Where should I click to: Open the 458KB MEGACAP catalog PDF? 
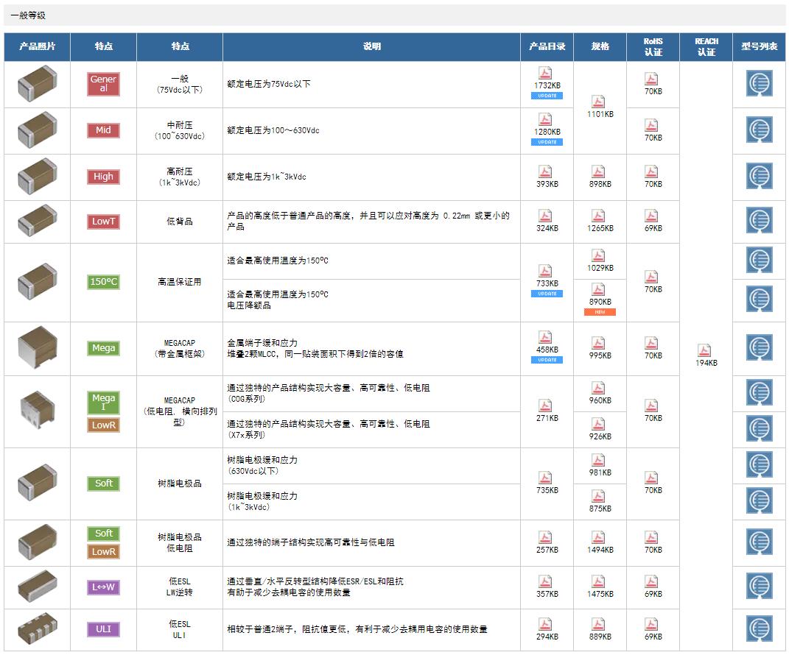tap(546, 337)
